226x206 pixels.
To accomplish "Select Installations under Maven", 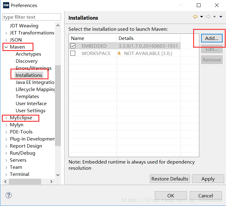I will tap(29, 75).
